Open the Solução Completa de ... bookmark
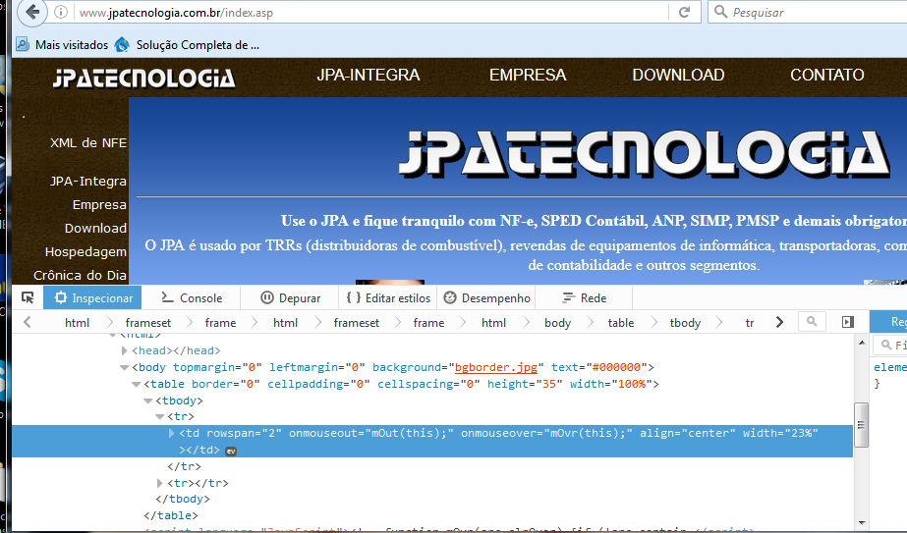 coord(187,44)
